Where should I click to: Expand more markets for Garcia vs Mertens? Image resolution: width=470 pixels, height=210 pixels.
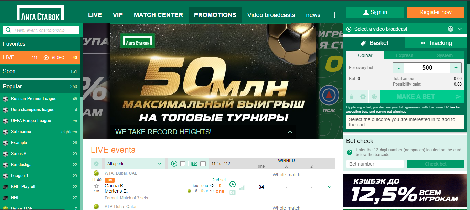[x=330, y=187]
